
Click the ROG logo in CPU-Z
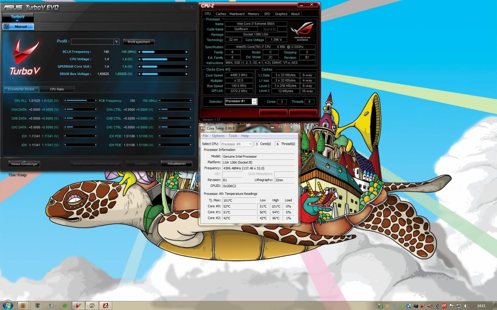click(x=302, y=31)
